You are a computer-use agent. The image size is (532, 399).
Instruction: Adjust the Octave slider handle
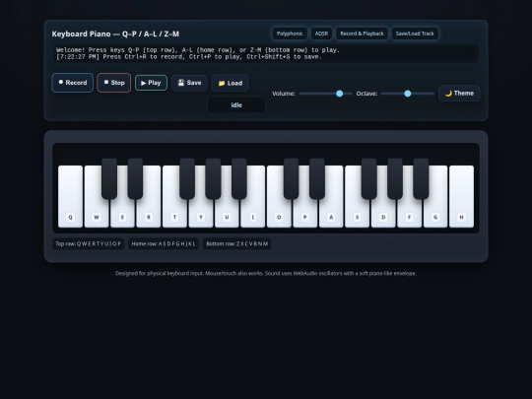(x=408, y=94)
